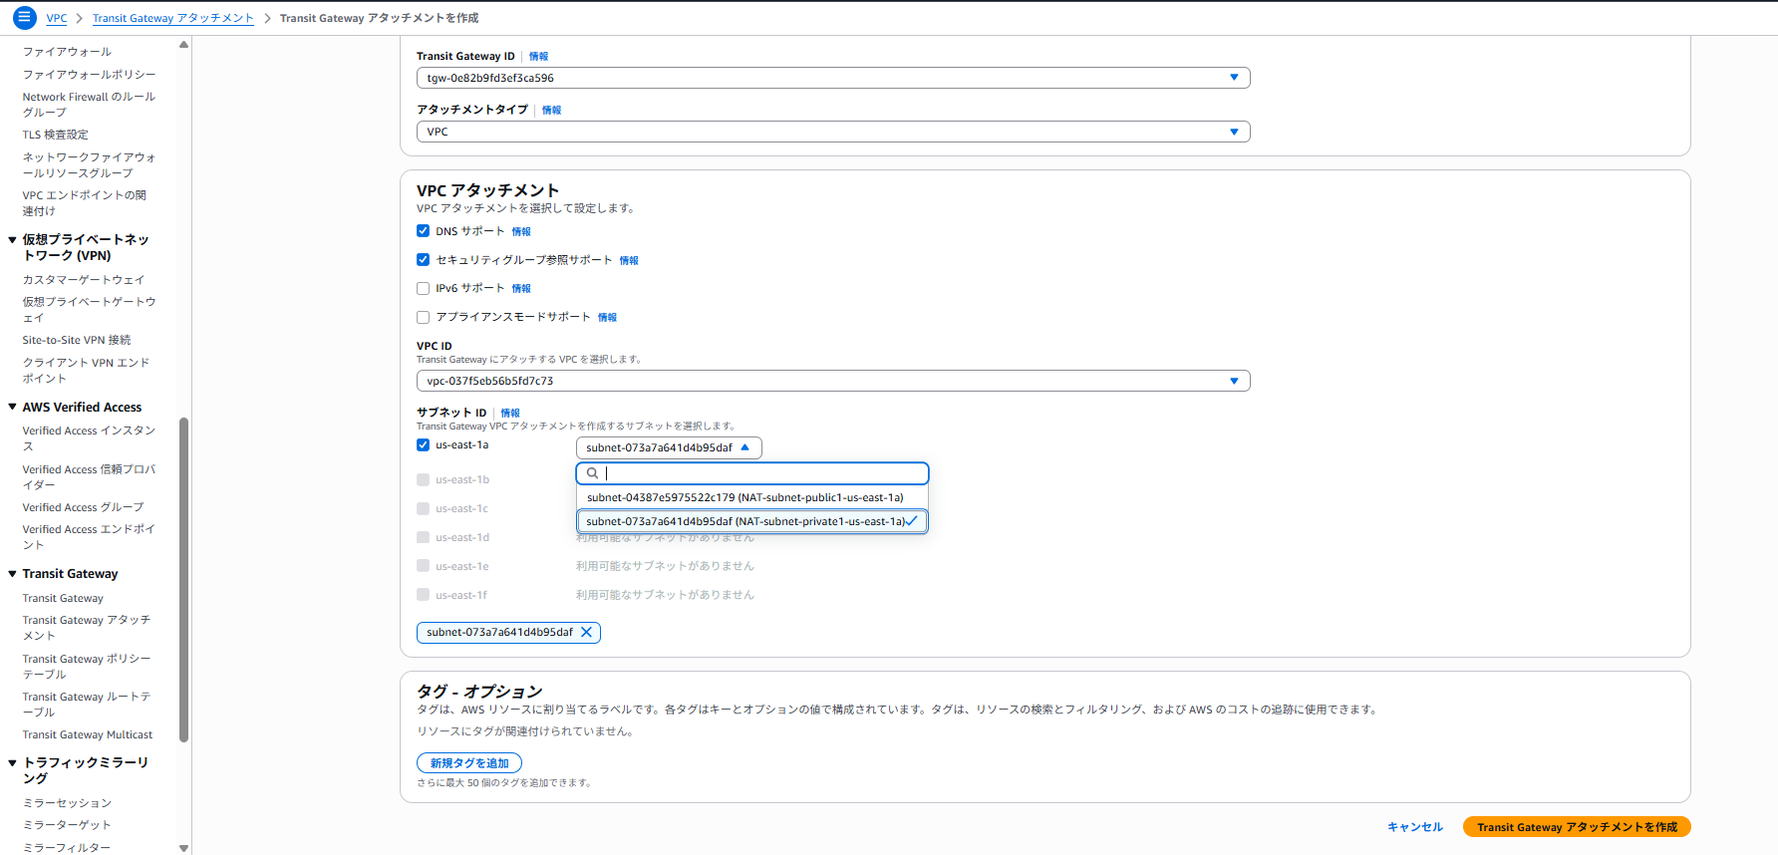Screen dimensions: 1778x855
Task: Open Verified Access グループ sidebar item
Action: 83,507
